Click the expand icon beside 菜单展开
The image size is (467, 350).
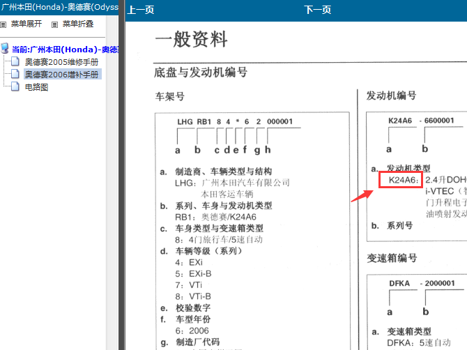coord(3,24)
